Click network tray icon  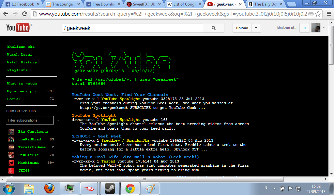click(x=298, y=188)
